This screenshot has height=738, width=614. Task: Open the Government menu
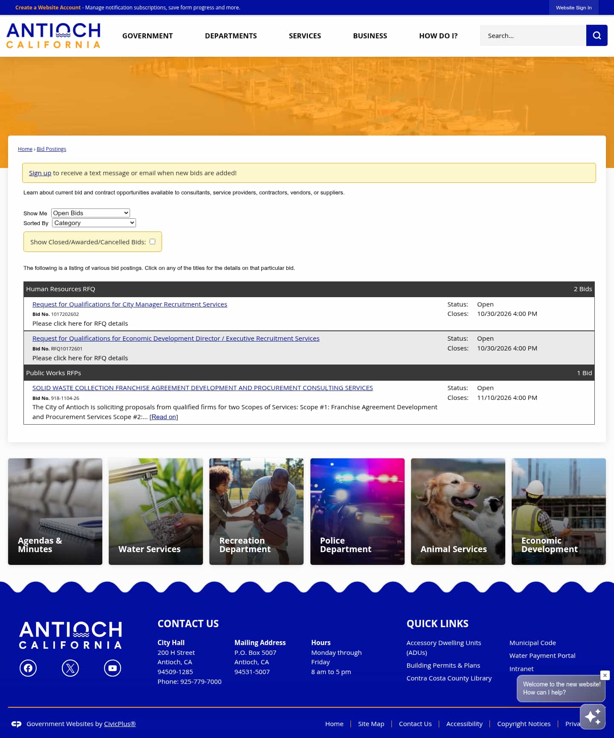pos(148,36)
